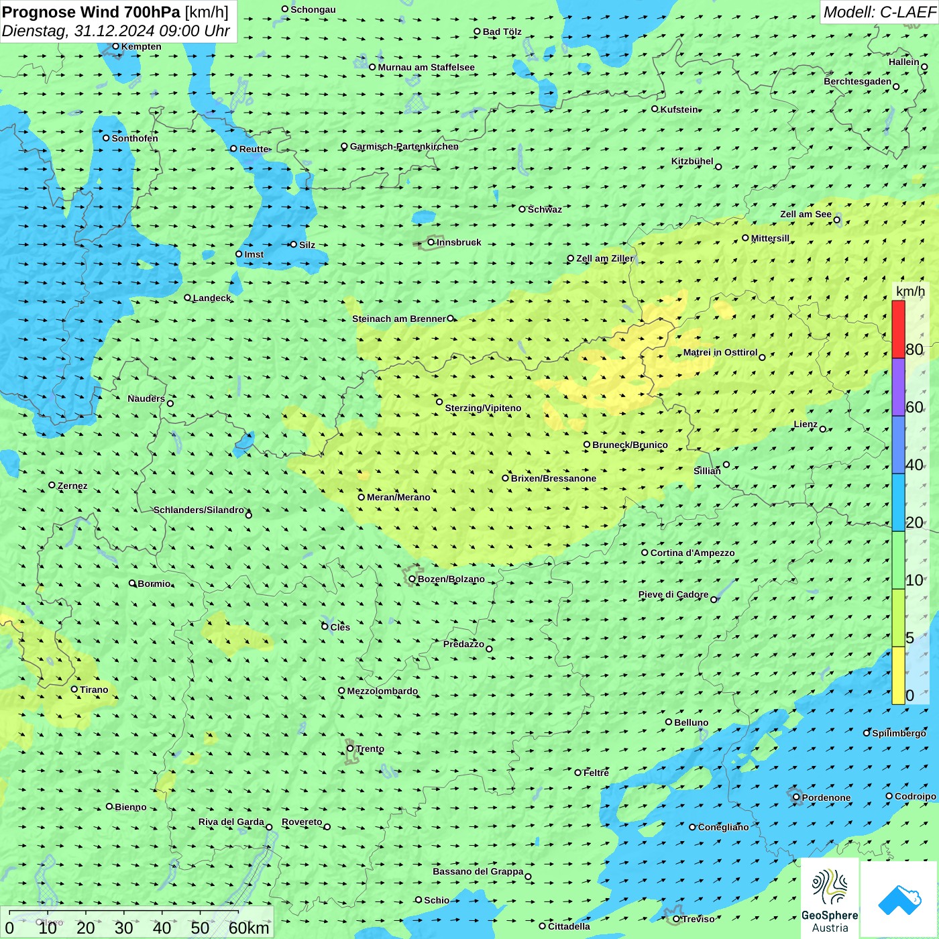The image size is (939, 939).
Task: Click the 'Modell: C-LAEF' label
Action: [x=879, y=12]
